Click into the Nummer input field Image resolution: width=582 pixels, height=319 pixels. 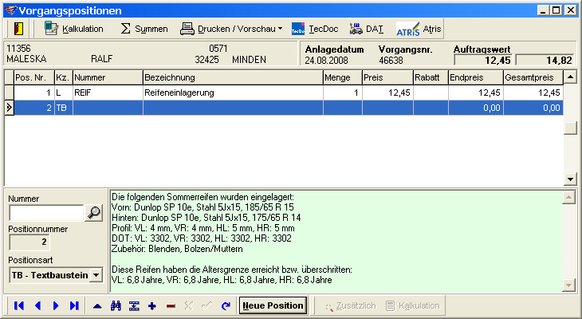[x=46, y=213]
